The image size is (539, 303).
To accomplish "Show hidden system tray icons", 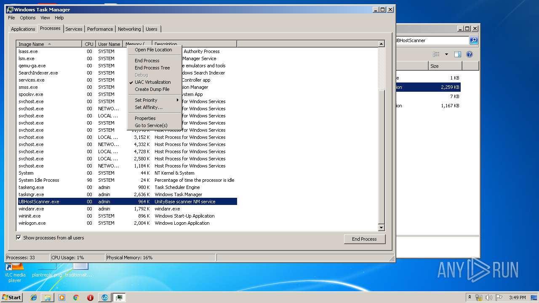I will (x=470, y=298).
